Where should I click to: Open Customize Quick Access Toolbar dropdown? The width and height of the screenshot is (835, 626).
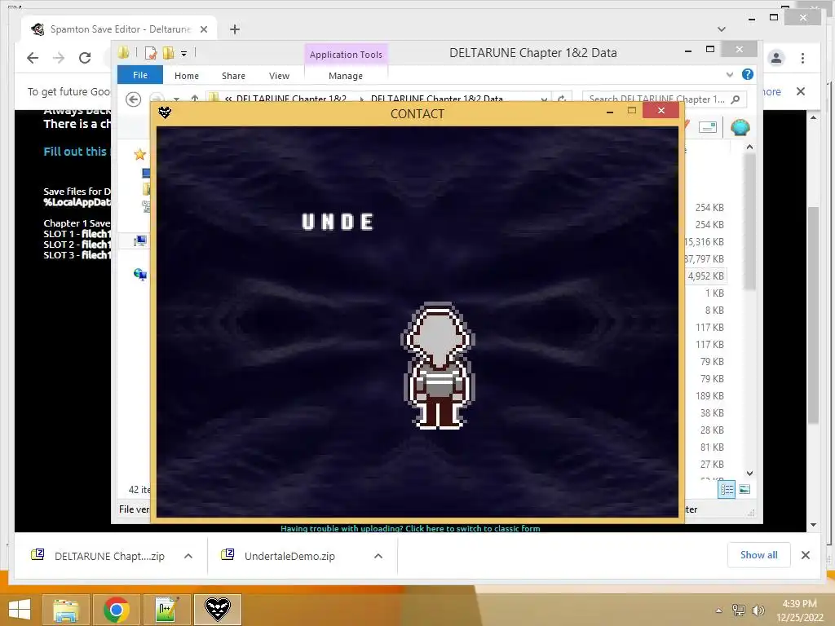point(183,53)
